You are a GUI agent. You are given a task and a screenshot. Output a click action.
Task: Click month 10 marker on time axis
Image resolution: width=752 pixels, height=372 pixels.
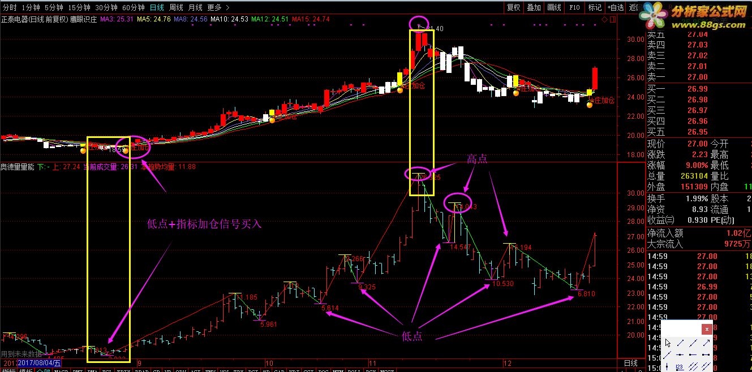coord(269,362)
